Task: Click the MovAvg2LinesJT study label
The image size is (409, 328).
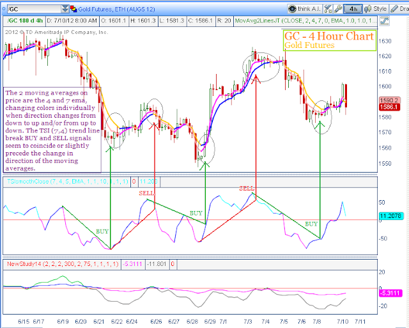Action: (305, 20)
